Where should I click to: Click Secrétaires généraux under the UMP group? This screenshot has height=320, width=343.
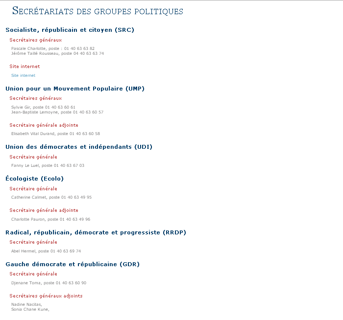(35, 98)
